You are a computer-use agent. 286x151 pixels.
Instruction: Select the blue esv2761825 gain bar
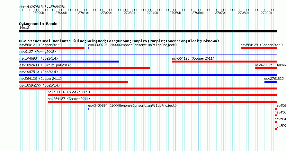coord(271,82)
